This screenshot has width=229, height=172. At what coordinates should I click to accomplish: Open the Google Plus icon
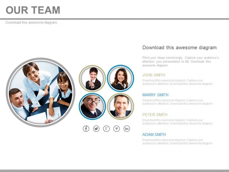coord(106,129)
